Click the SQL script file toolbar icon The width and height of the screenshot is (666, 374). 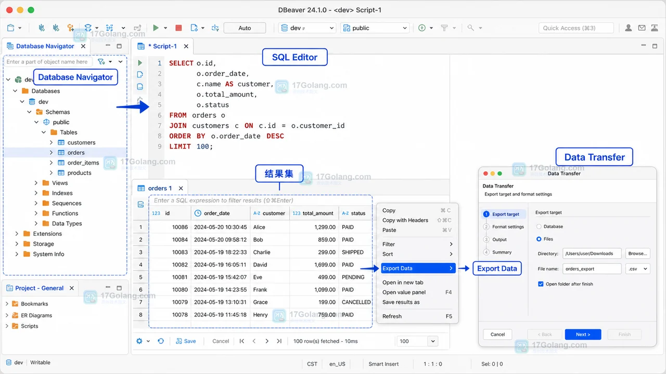(194, 28)
